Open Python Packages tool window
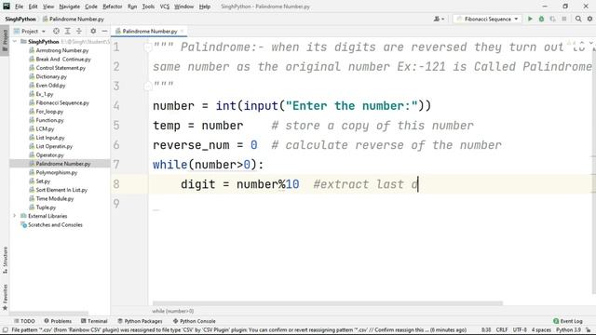596x335 pixels. pyautogui.click(x=140, y=321)
